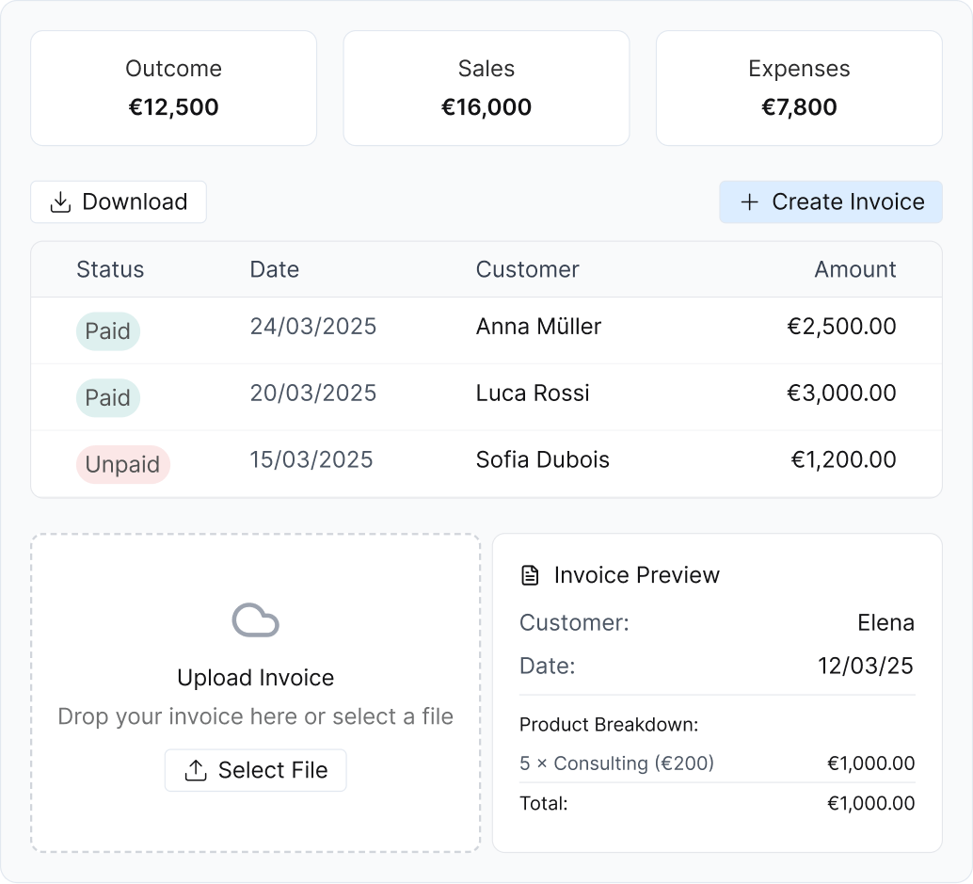Sort the table by the Date column
Viewport: 973px width, 884px height.
click(273, 269)
